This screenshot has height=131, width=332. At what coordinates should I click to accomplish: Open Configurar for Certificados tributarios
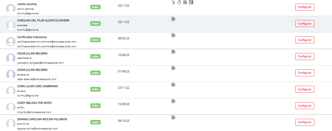[305, 40]
